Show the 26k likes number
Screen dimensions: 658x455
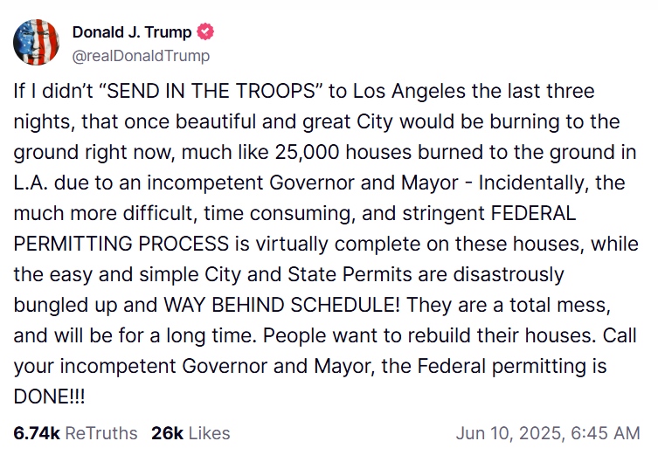pyautogui.click(x=165, y=433)
